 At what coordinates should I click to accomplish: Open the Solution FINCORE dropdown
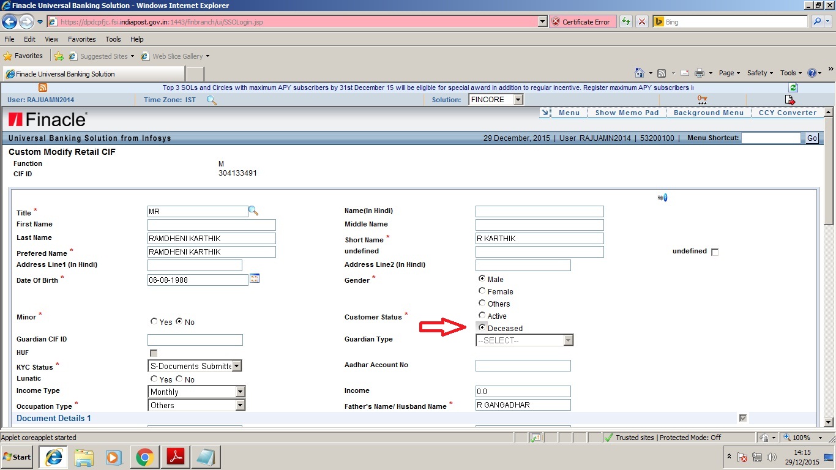[x=517, y=99]
